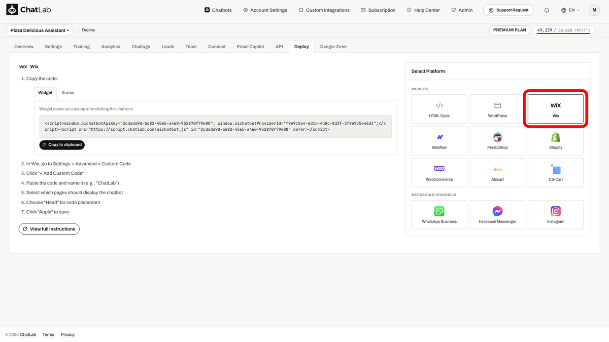Click the script code snippet box
Viewport: 609px width, 342px height.
pos(216,126)
